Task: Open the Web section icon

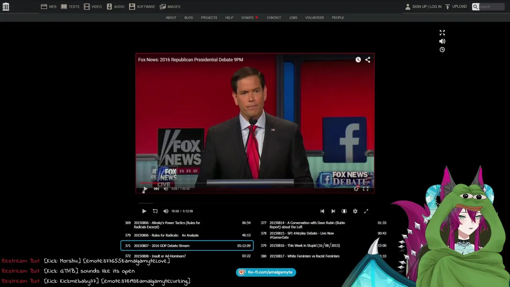Action: [x=44, y=7]
